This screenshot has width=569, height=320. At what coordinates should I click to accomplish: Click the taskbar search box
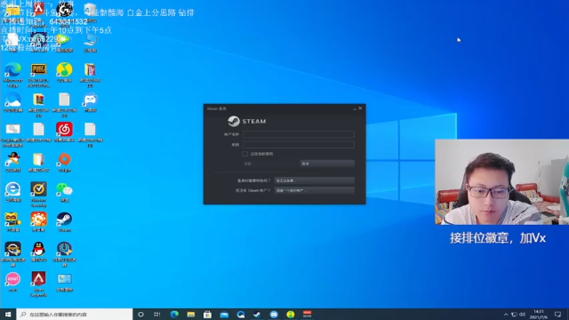pos(75,314)
